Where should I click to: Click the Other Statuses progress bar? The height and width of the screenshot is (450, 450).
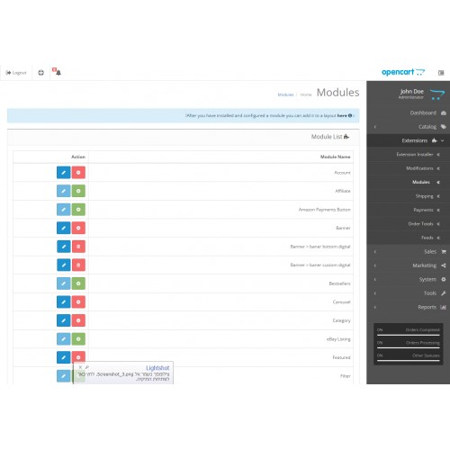[409, 361]
